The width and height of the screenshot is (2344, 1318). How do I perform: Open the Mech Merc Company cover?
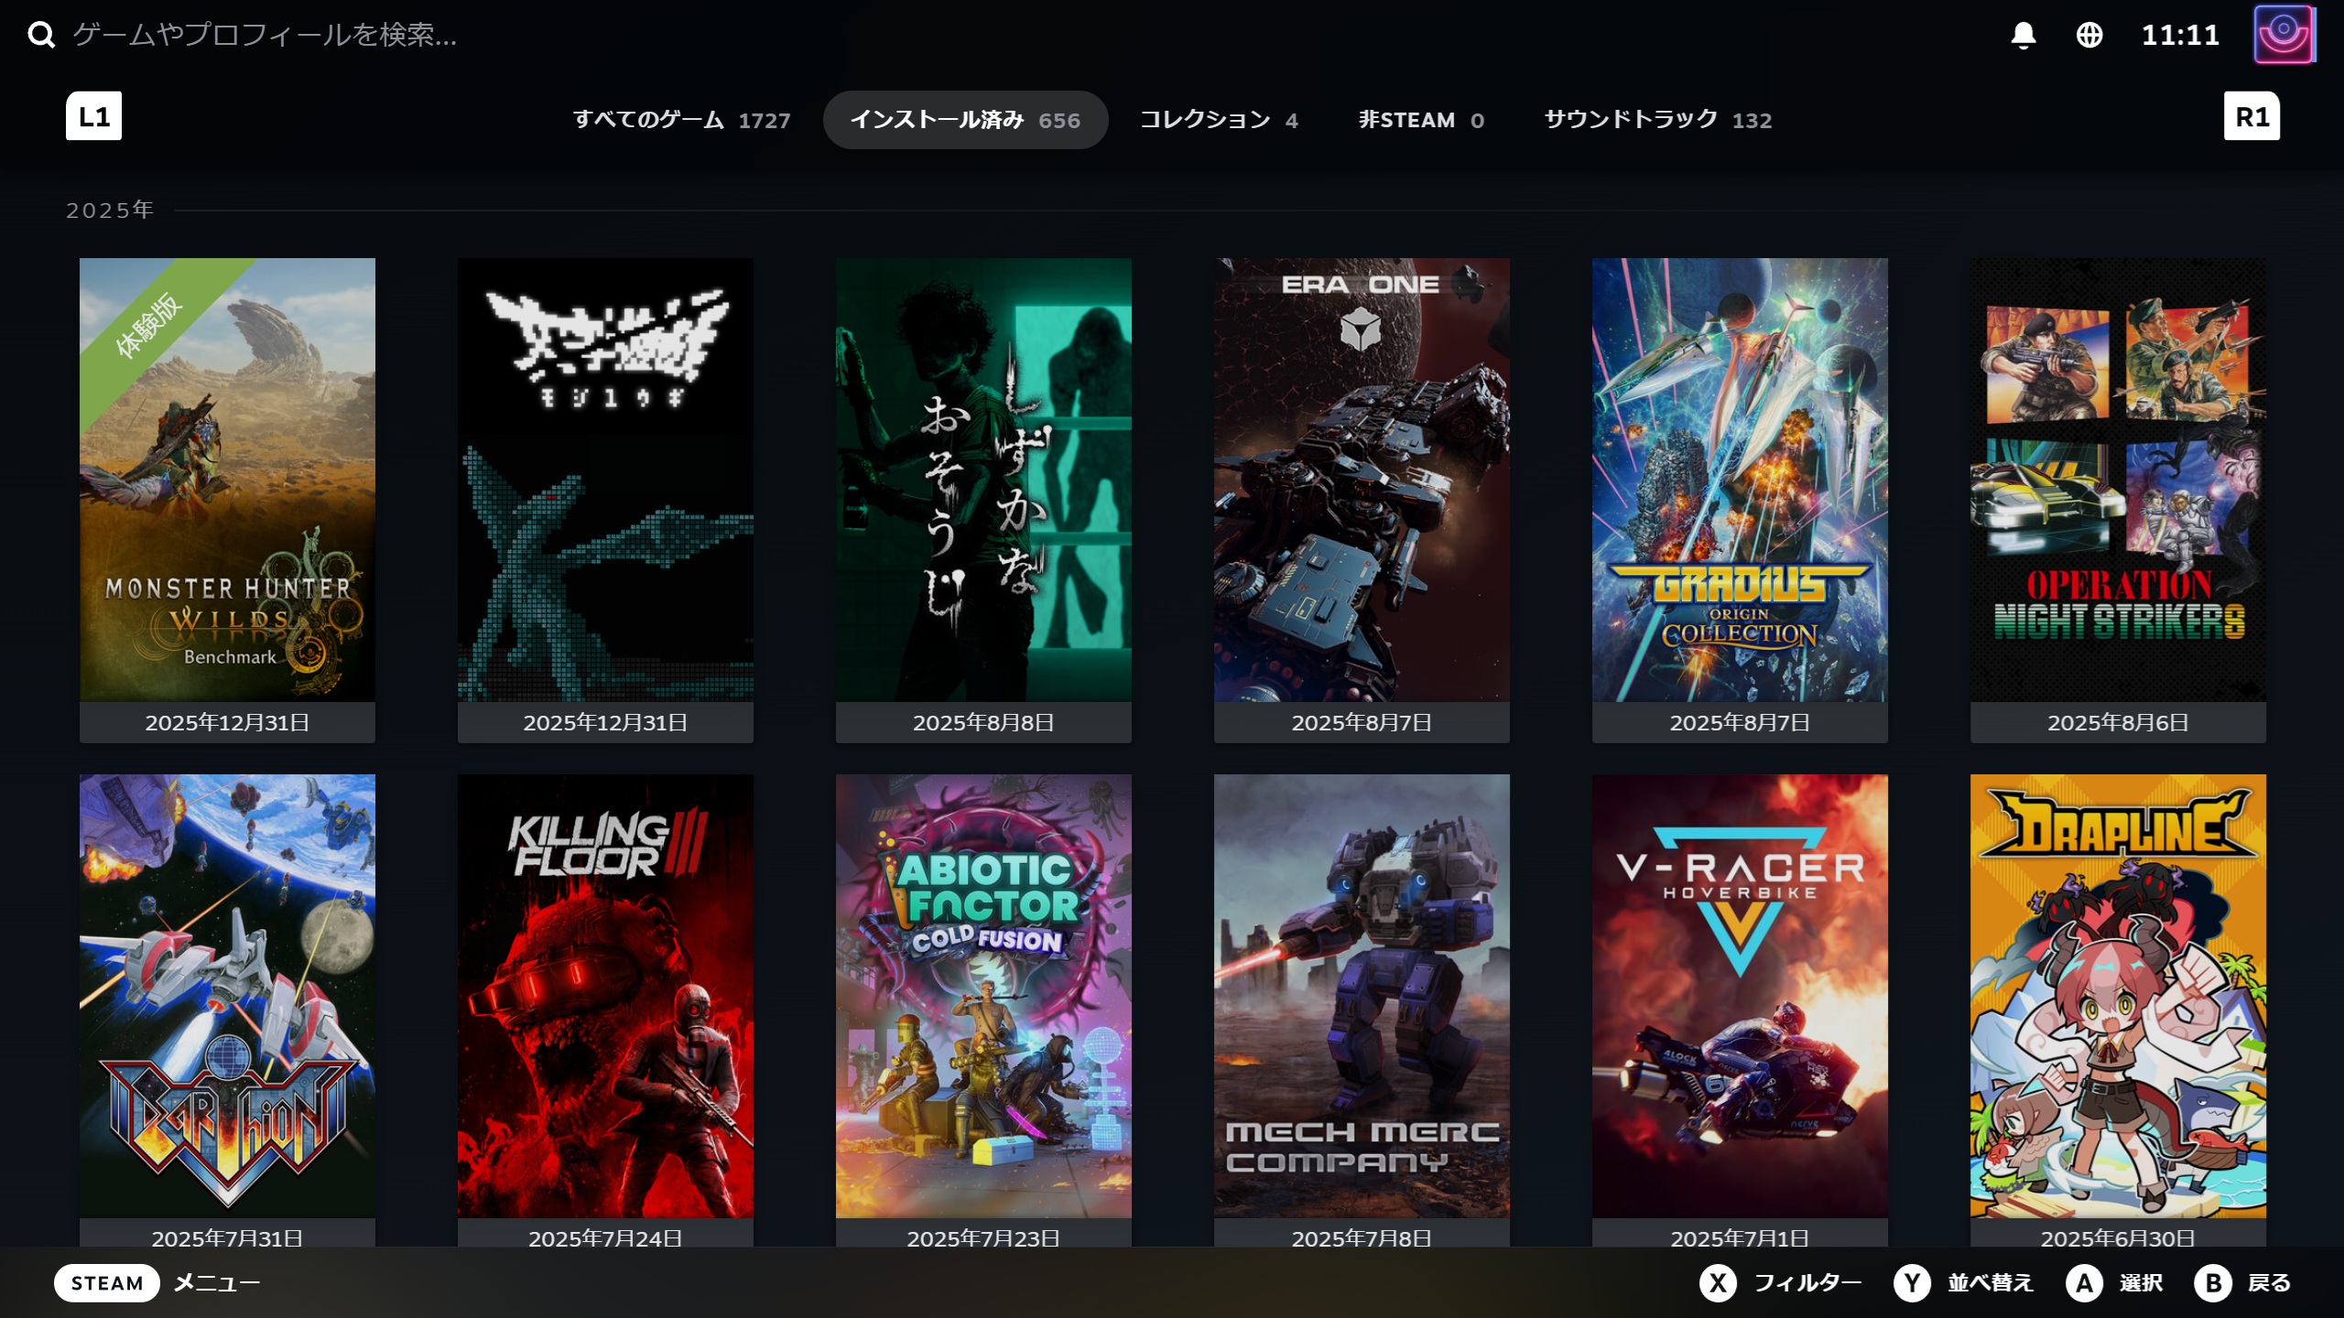(1362, 996)
